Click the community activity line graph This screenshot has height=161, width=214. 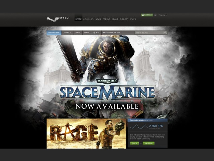tap(139, 126)
